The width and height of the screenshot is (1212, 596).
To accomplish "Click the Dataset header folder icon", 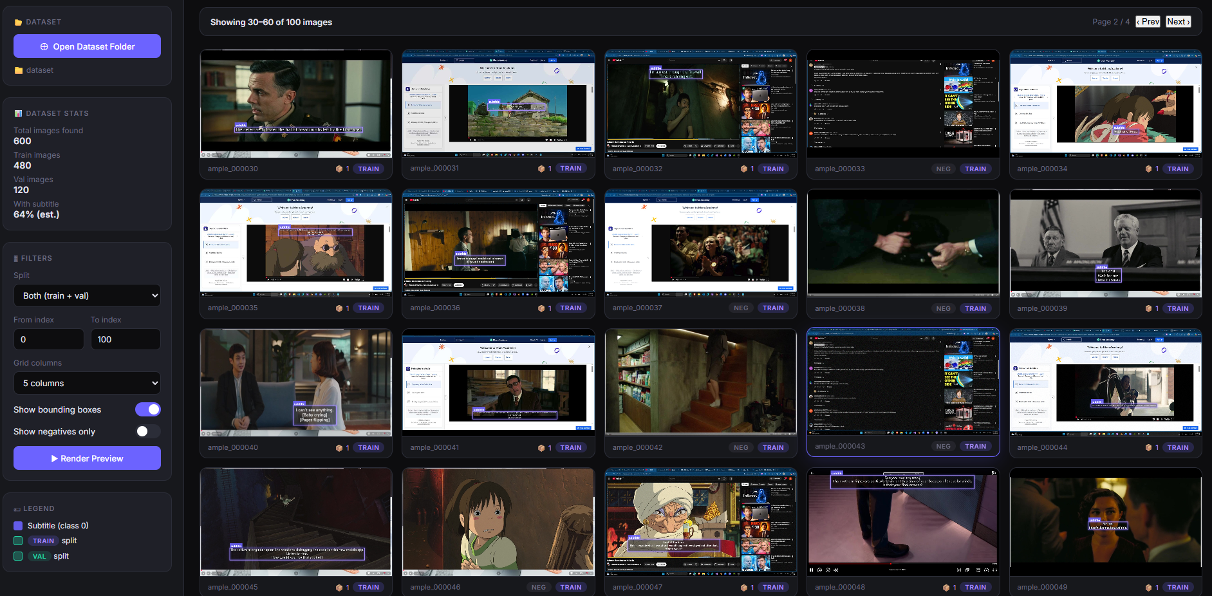I will 19,23.
